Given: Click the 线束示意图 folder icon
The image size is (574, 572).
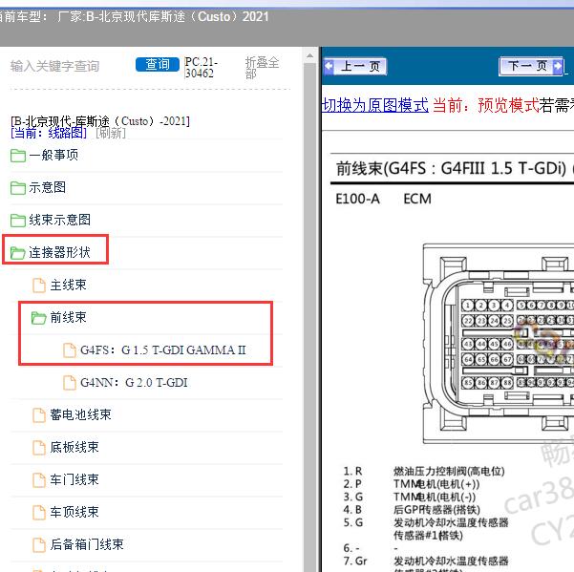Looking at the screenshot, I should click(18, 221).
